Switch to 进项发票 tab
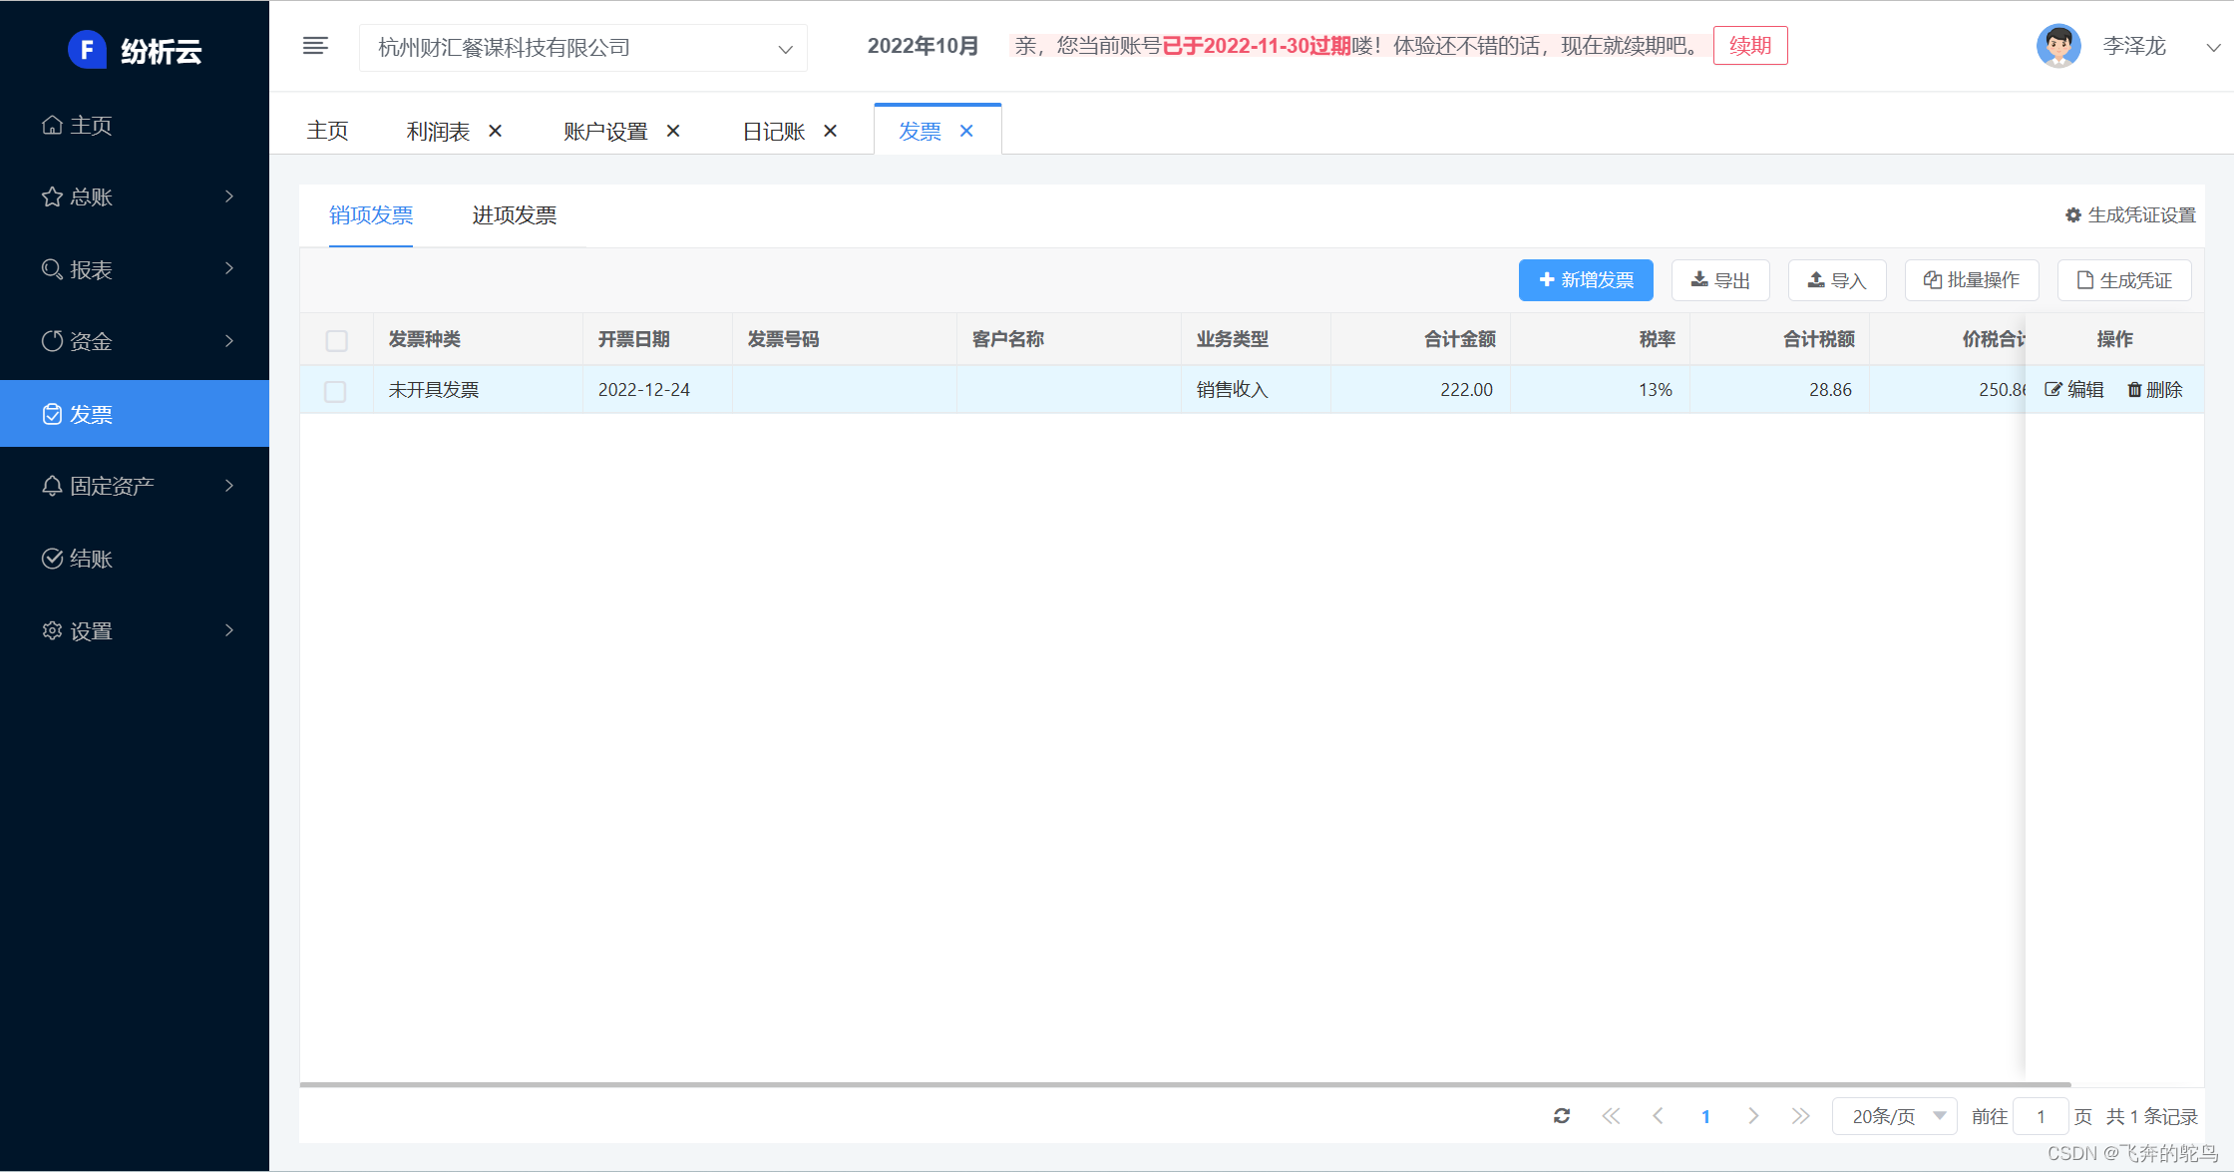This screenshot has height=1172, width=2234. click(514, 215)
